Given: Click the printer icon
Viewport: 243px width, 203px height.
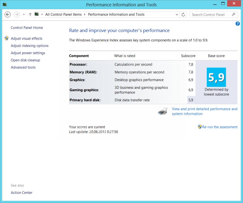Looking at the screenshot, I should click(163, 111).
